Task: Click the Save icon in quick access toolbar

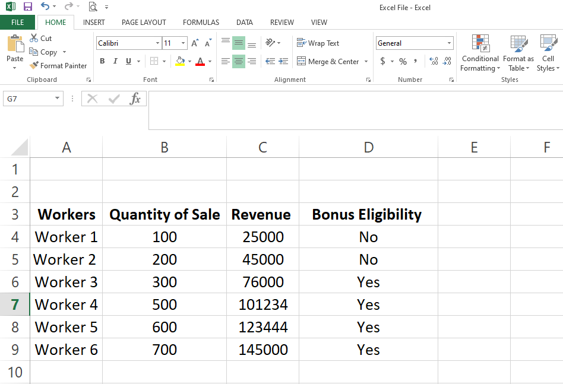Action: pos(28,7)
